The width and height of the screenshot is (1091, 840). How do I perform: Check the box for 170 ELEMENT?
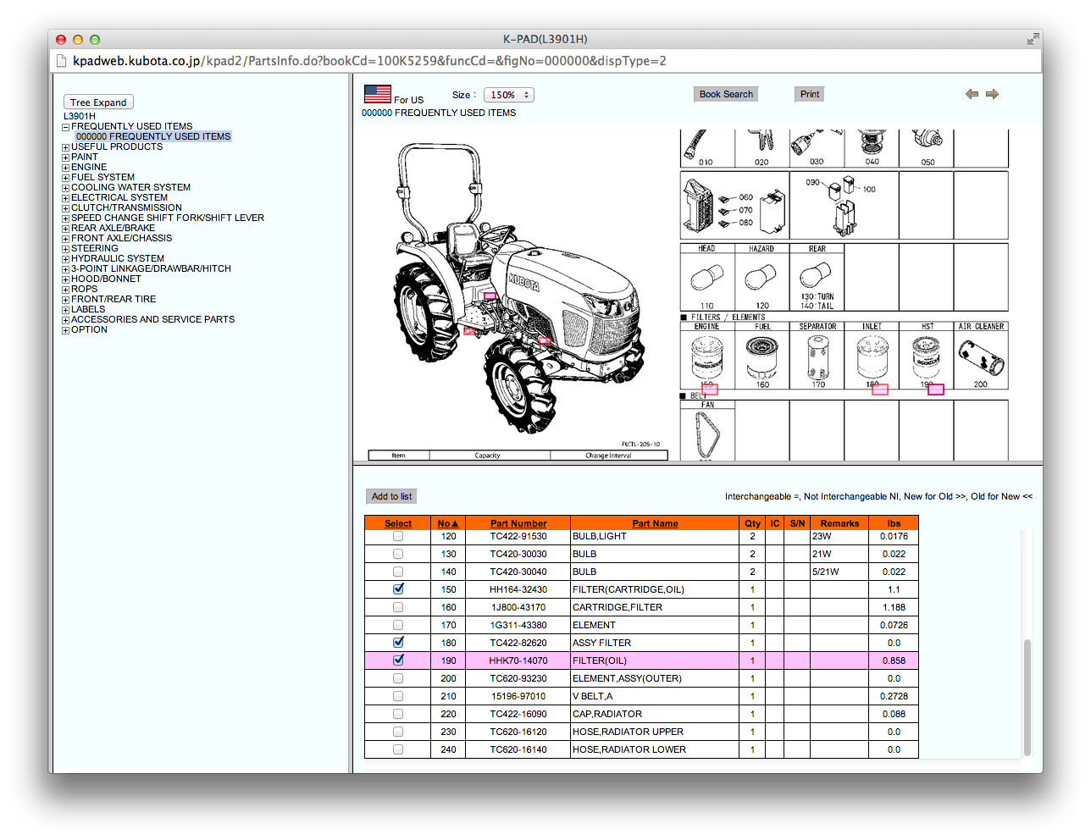coord(398,625)
